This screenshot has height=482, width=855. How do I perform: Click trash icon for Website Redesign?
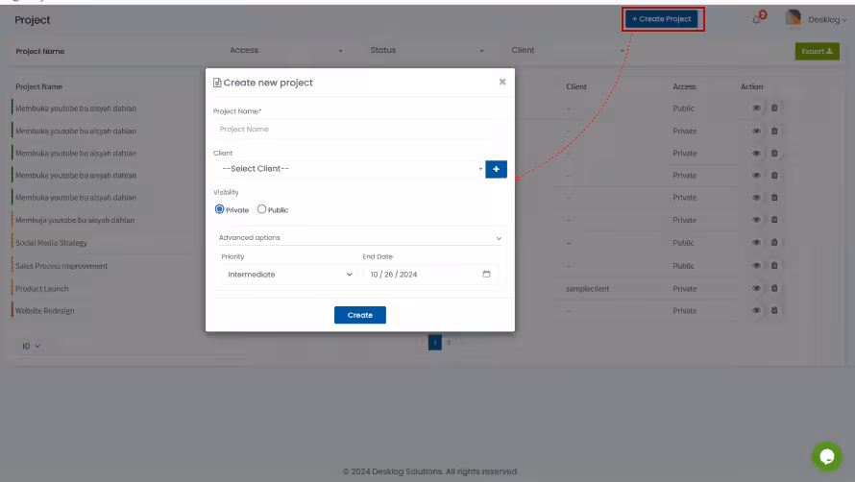pos(774,310)
